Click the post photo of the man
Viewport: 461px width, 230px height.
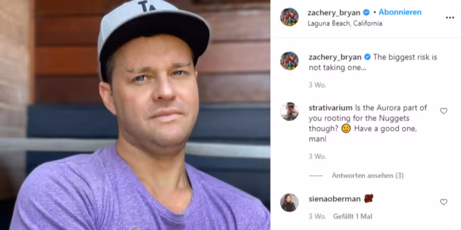[135, 115]
